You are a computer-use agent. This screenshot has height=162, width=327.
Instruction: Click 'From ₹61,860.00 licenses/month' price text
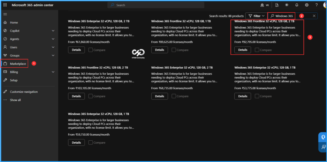pos(89,42)
